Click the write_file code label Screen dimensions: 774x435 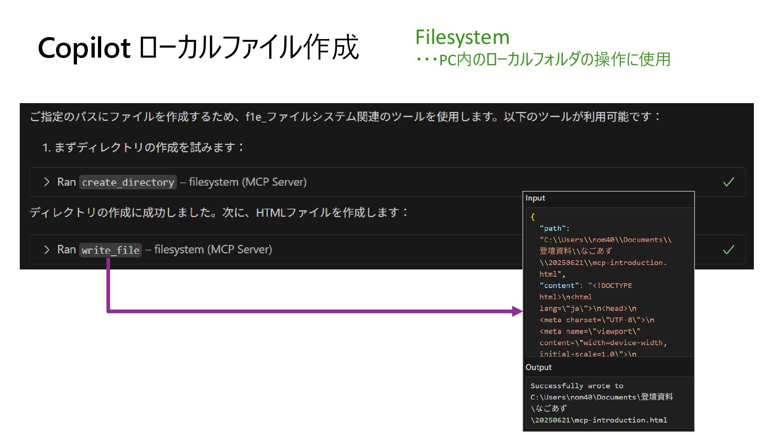pyautogui.click(x=110, y=250)
